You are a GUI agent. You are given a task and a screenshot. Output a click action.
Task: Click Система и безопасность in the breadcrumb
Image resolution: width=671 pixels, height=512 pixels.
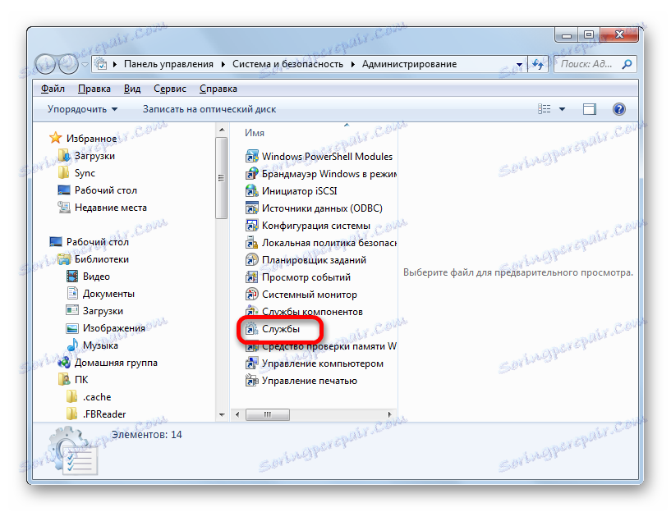pos(287,64)
